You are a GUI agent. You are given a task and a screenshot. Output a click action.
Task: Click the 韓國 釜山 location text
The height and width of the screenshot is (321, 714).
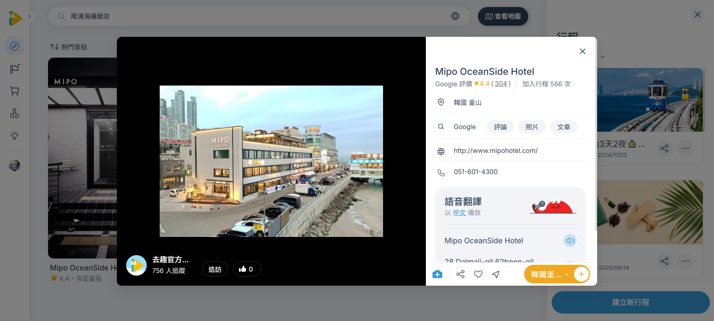pos(468,103)
